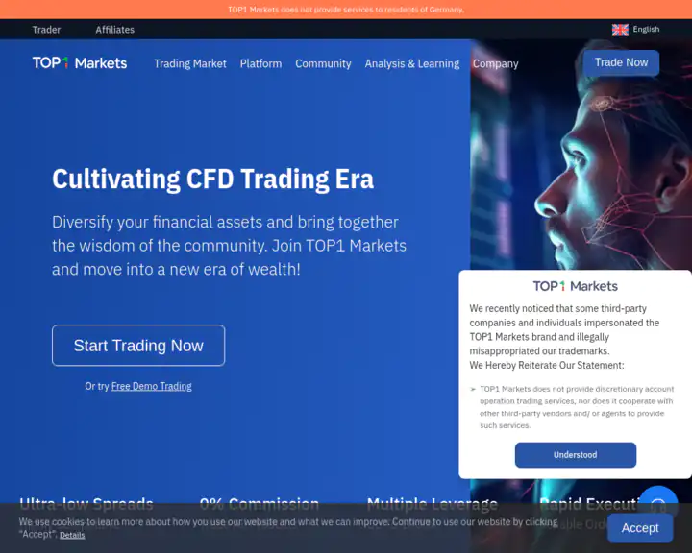Expand the Analysis & Learning menu
The width and height of the screenshot is (692, 553).
pyautogui.click(x=411, y=63)
